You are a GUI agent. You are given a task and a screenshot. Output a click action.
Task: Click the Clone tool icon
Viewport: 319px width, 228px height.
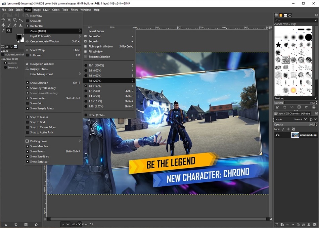coord(20,25)
